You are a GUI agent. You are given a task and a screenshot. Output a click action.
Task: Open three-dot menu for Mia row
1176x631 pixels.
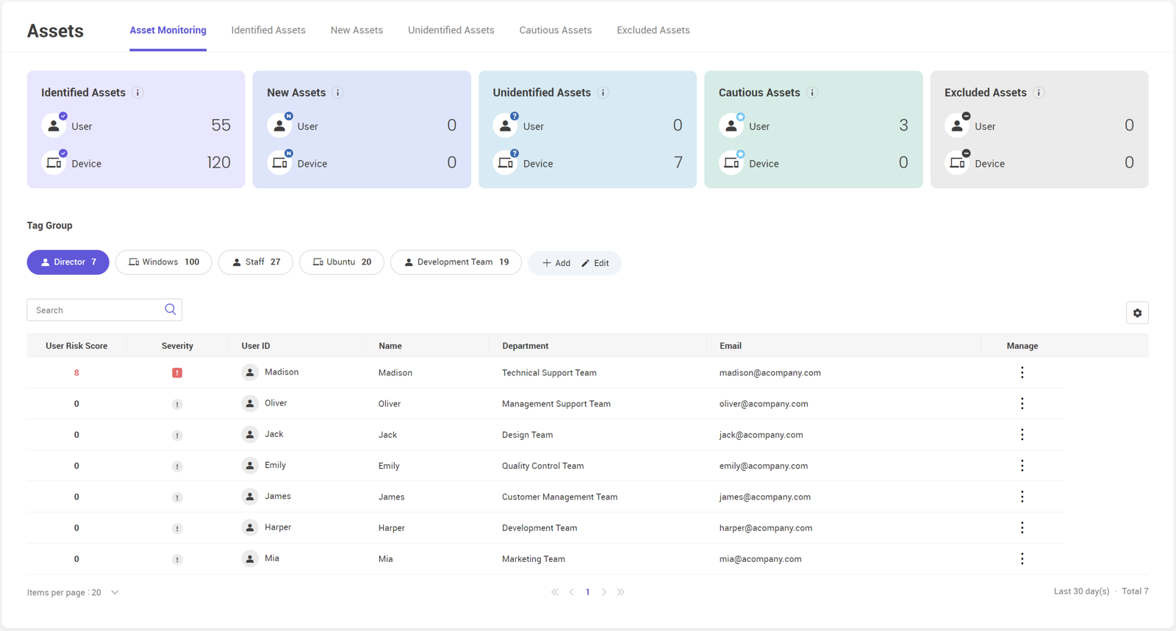click(1022, 559)
